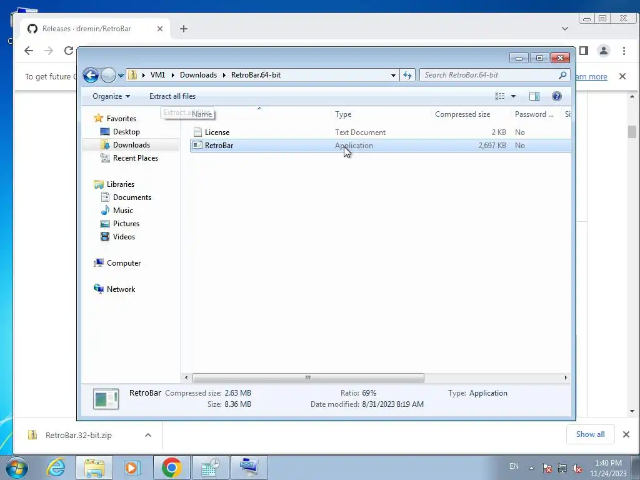Open Recent Places in Favorites
This screenshot has width=640, height=480.
coord(135,158)
